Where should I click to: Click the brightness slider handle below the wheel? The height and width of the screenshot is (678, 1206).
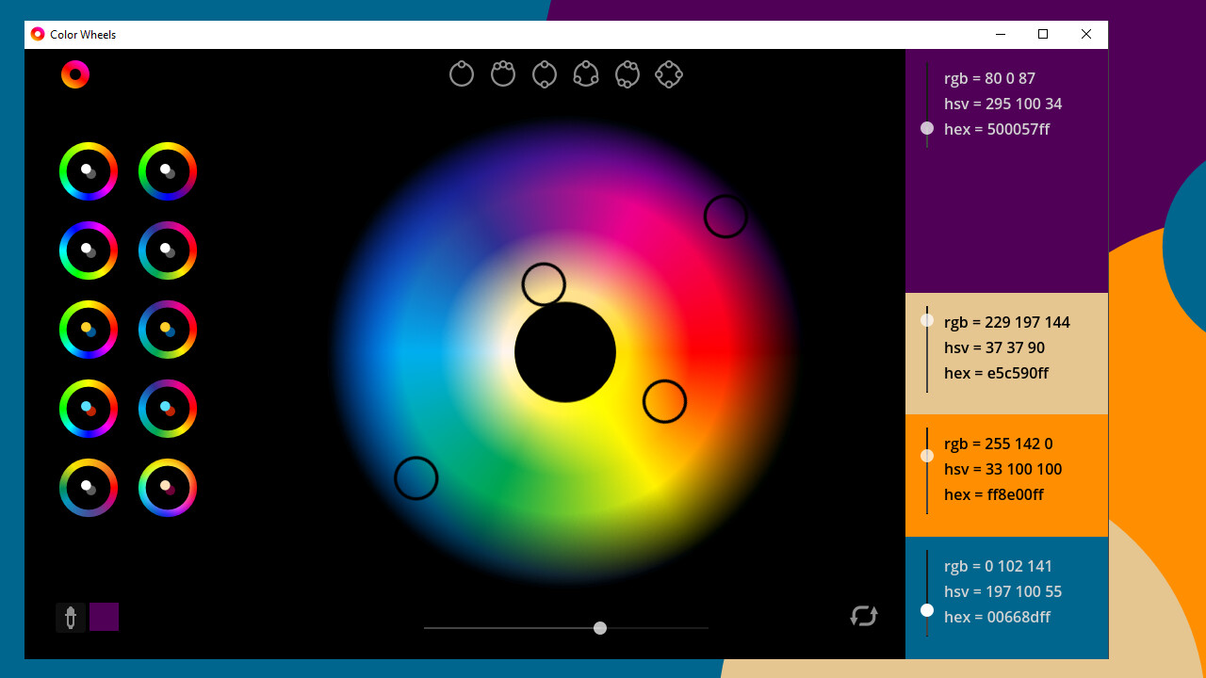pos(600,628)
